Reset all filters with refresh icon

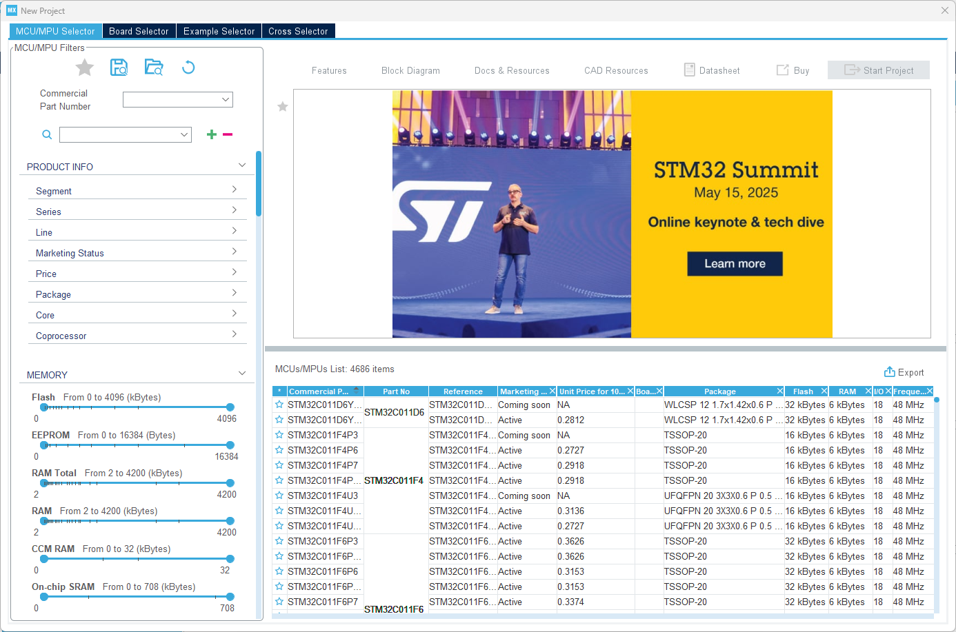(x=188, y=67)
